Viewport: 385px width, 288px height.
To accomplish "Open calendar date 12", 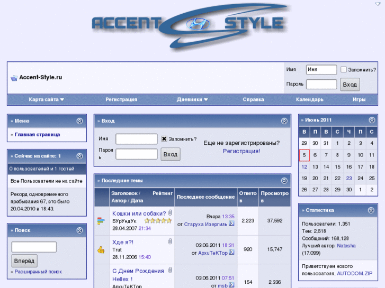I will [x=304, y=167].
